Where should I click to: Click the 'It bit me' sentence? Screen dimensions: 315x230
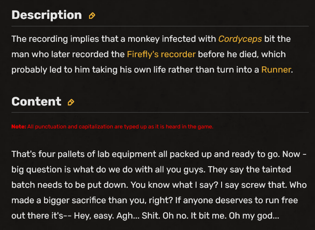coord(208,216)
